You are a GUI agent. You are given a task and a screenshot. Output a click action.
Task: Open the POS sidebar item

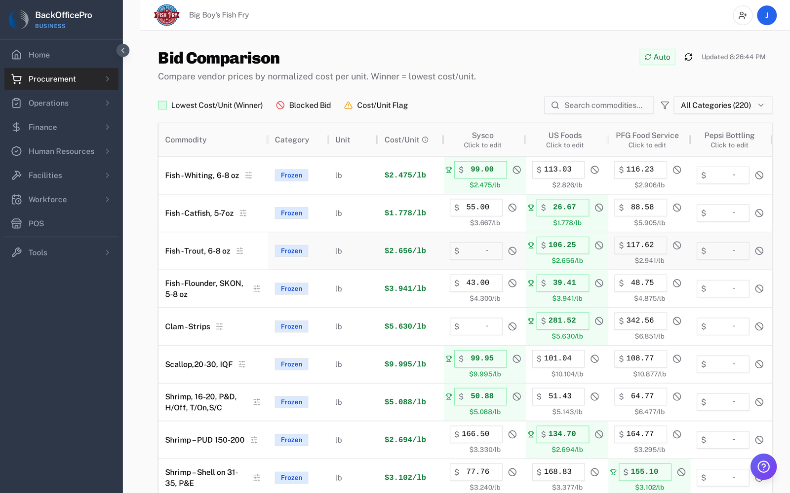tap(61, 224)
